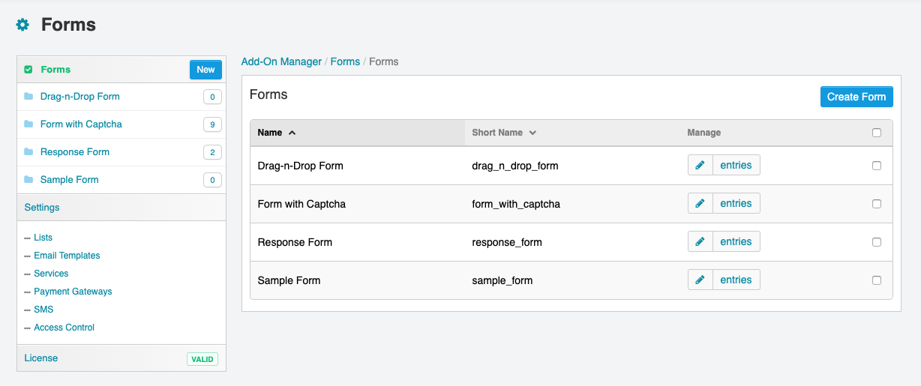
Task: Click the Sample Form folder icon in sidebar
Action: (x=28, y=180)
